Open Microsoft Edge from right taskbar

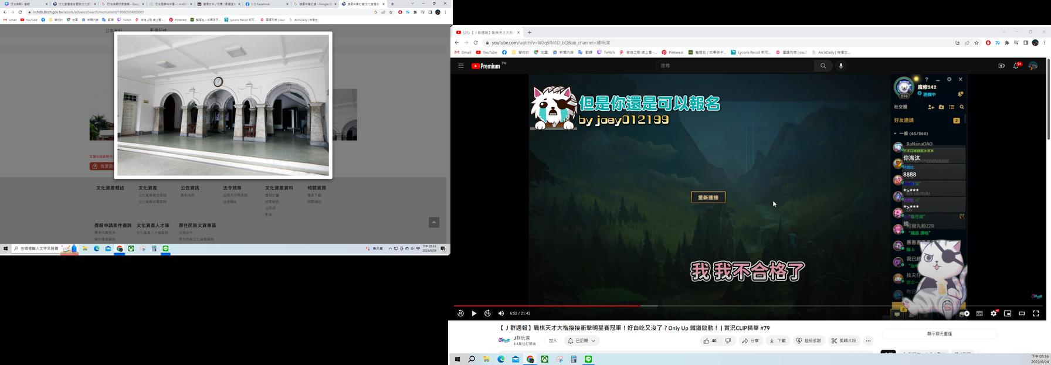[501, 359]
